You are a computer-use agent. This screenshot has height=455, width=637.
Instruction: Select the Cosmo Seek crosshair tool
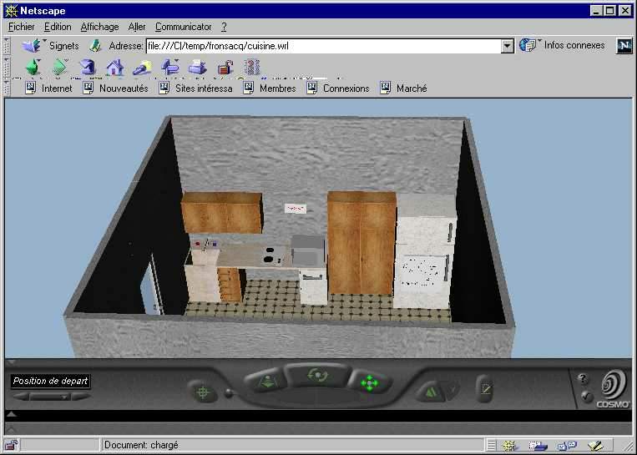click(201, 391)
